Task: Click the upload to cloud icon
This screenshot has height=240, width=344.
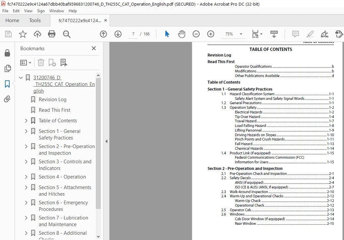Action: click(37, 34)
